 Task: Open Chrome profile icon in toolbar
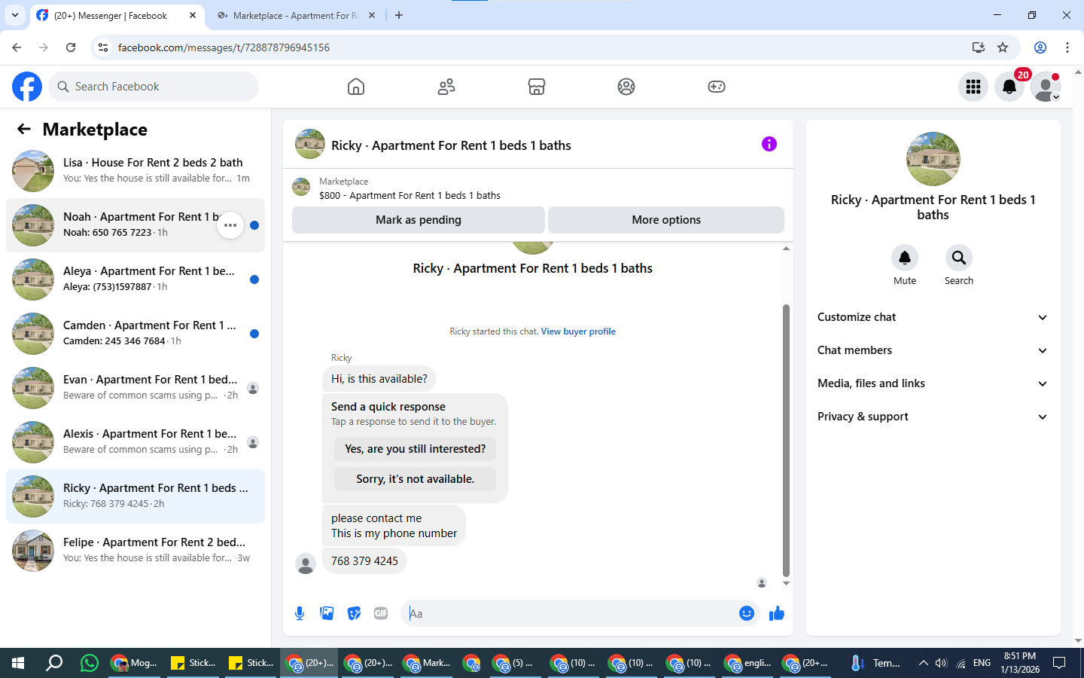pos(1040,47)
